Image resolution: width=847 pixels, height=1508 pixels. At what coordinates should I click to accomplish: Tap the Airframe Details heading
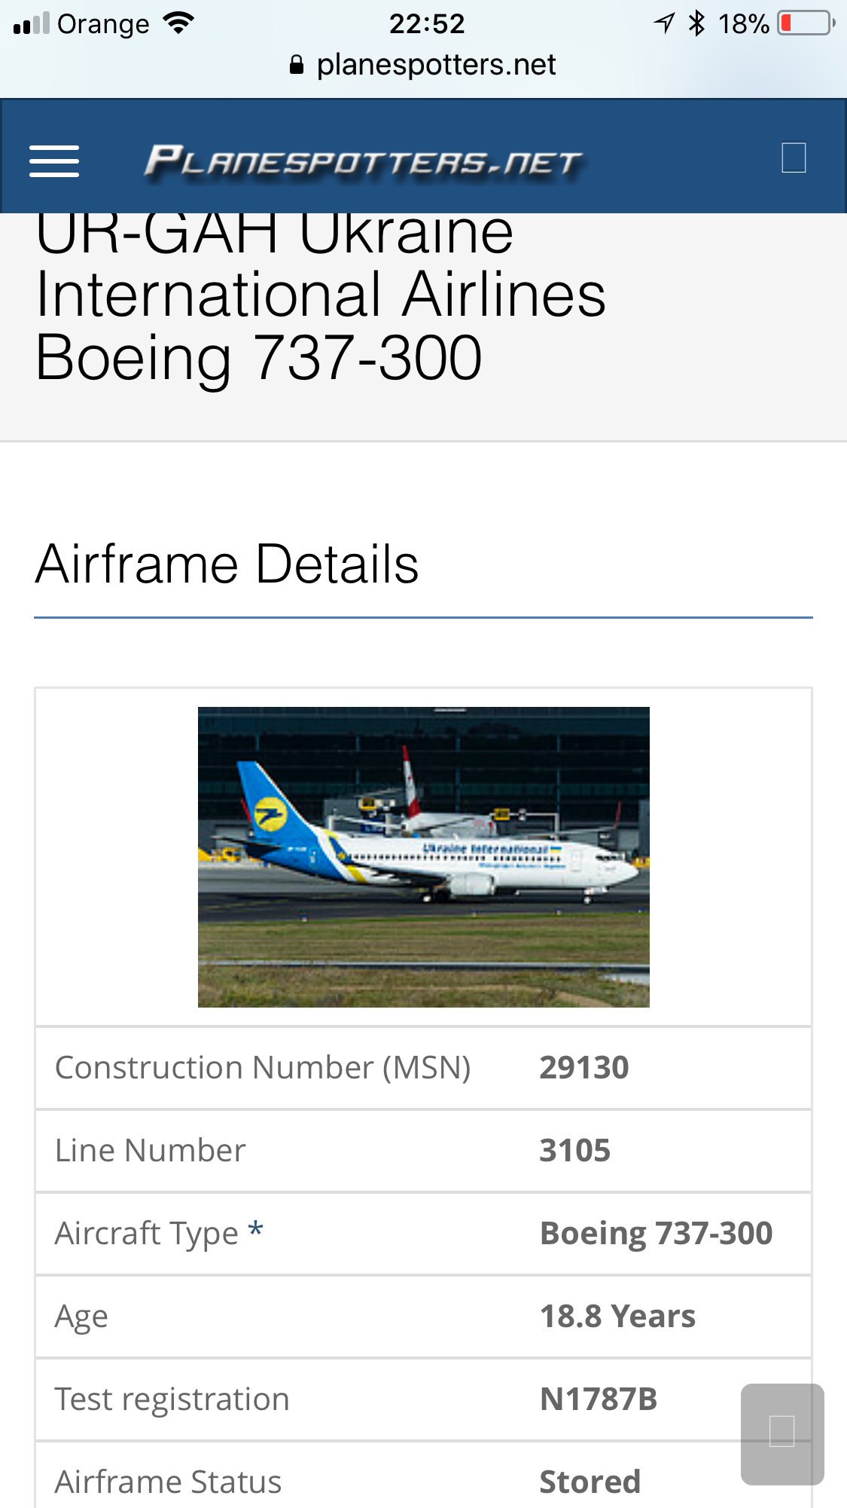click(227, 564)
